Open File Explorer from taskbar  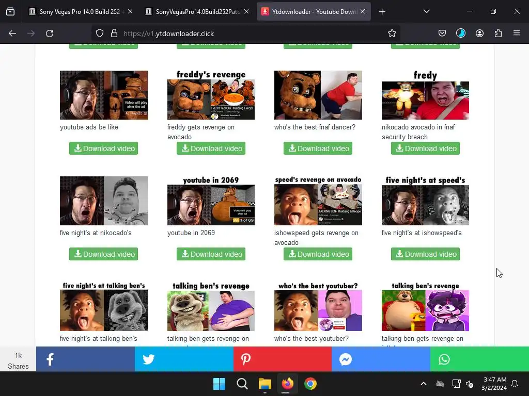coord(265,384)
